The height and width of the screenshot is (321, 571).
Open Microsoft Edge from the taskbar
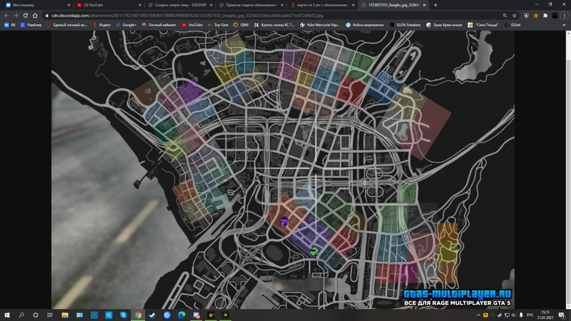point(181,315)
